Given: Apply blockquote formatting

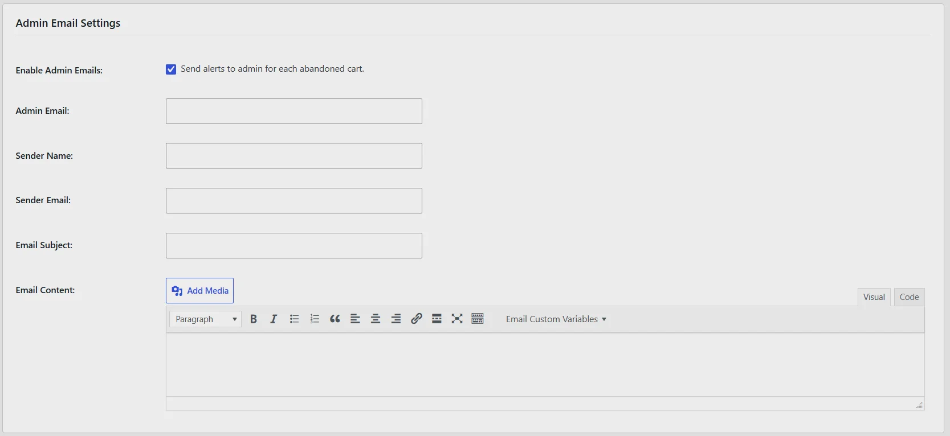Looking at the screenshot, I should pyautogui.click(x=335, y=319).
